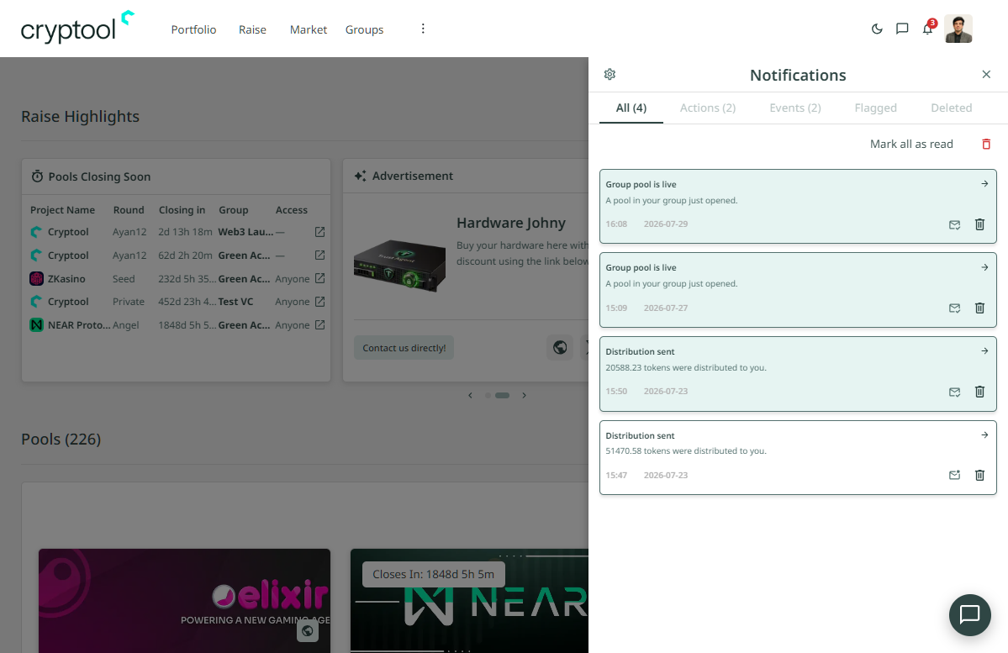Open arrow on 51470.58 tokens distribution notification
1008x653 pixels.
tap(984, 435)
